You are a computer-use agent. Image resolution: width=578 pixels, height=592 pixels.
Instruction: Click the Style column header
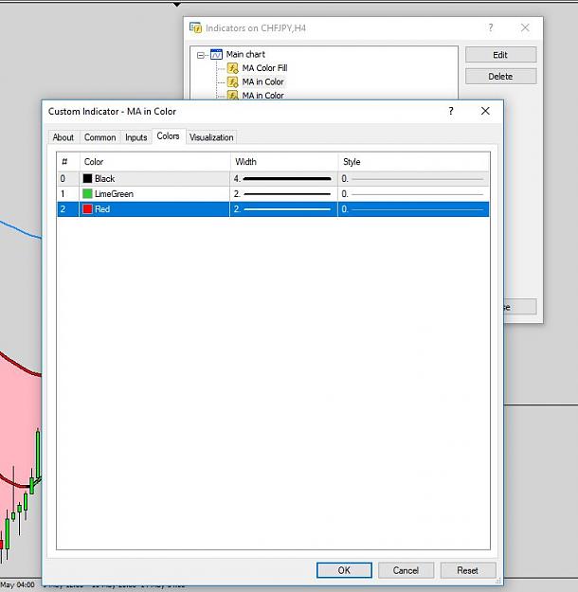414,162
